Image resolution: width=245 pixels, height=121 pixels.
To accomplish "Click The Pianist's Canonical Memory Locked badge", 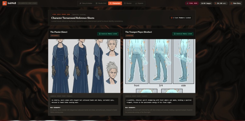I will tap(108, 34).
